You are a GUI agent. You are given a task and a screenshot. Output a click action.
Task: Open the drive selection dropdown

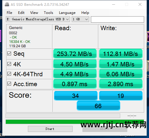coord(38,19)
